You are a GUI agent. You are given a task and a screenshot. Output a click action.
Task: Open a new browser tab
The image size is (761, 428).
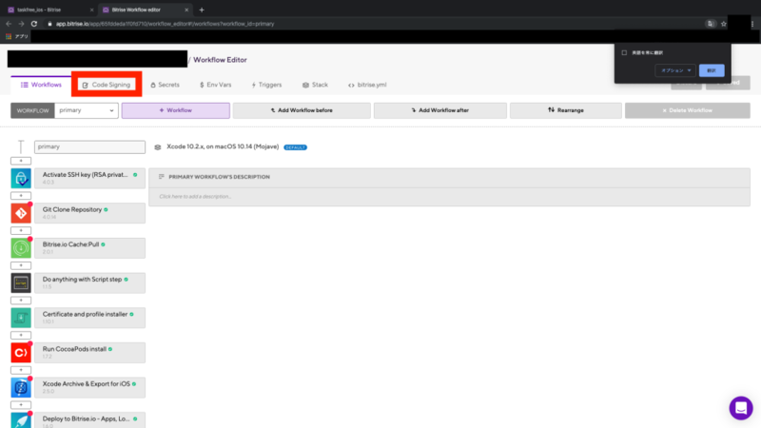[x=202, y=10]
